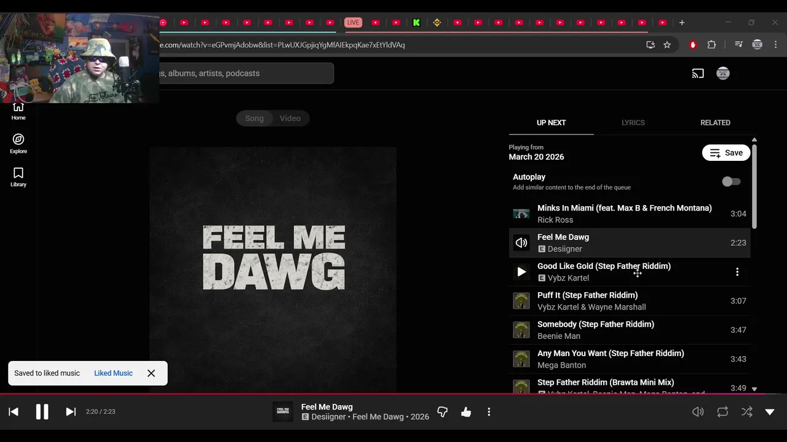This screenshot has width=787, height=442.
Task: Open player bar more options menu
Action: [x=489, y=412]
